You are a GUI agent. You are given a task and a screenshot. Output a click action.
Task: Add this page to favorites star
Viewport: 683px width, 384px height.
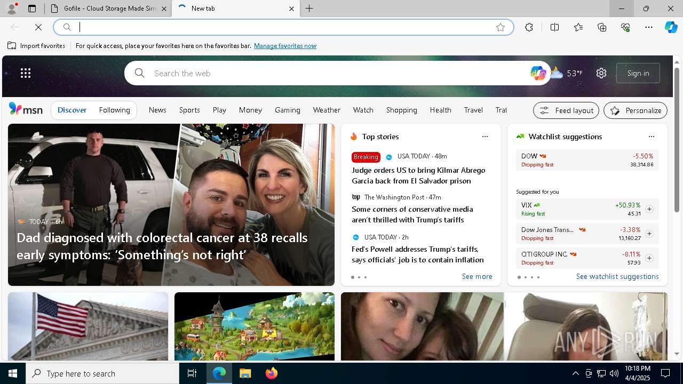pyautogui.click(x=500, y=27)
